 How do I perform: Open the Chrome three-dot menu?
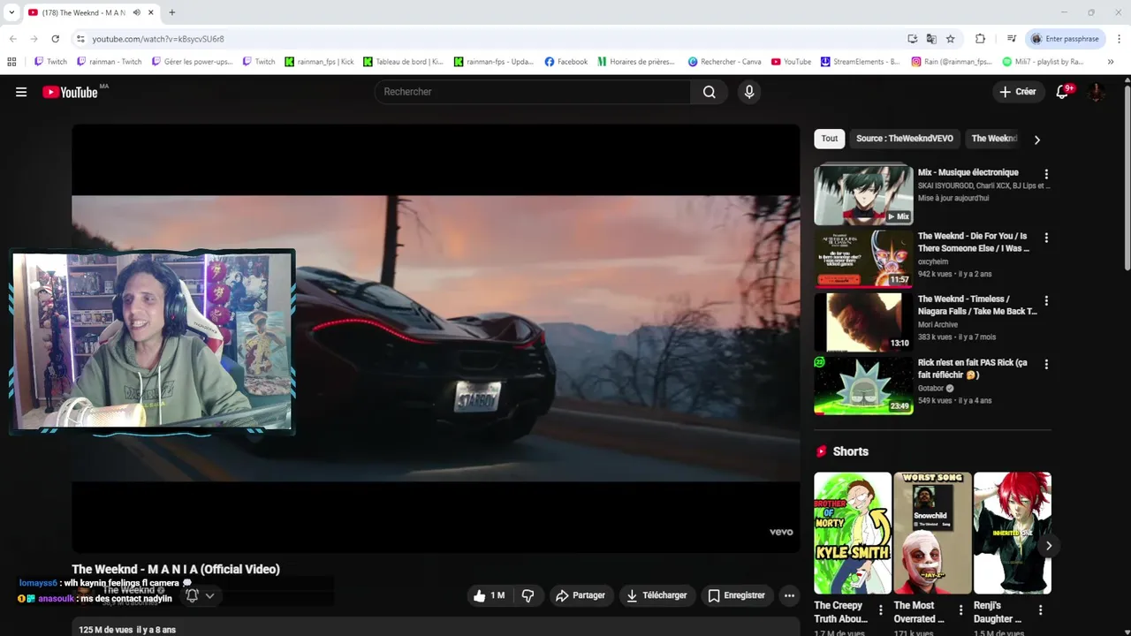(x=1119, y=39)
